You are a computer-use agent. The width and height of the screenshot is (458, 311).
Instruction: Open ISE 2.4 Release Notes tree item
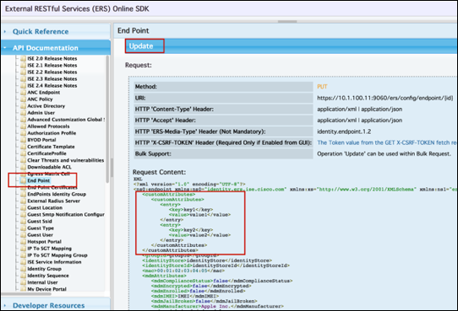[x=52, y=86]
